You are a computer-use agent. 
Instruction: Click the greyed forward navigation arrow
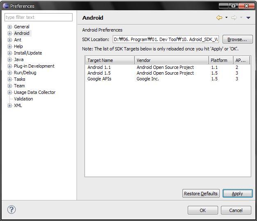click(x=234, y=18)
